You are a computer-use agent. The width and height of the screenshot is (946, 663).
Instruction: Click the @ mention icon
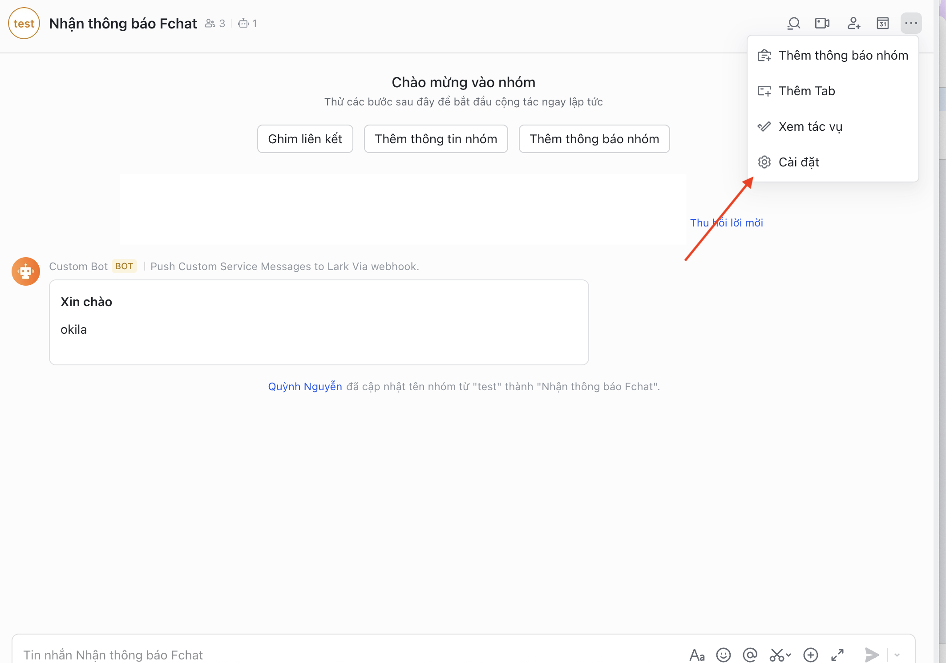750,655
